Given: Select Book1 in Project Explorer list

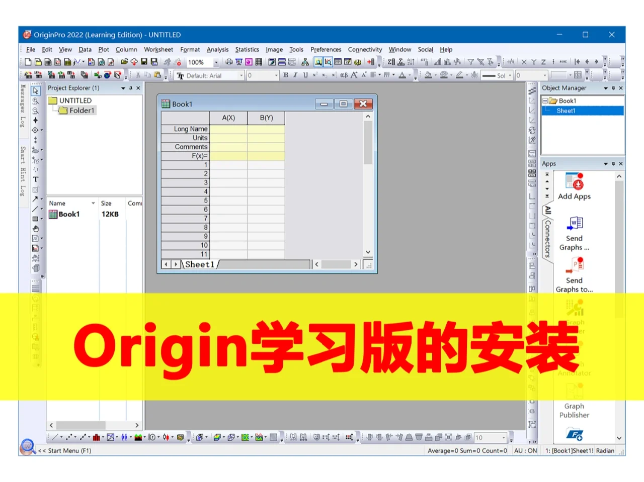Looking at the screenshot, I should pyautogui.click(x=64, y=214).
